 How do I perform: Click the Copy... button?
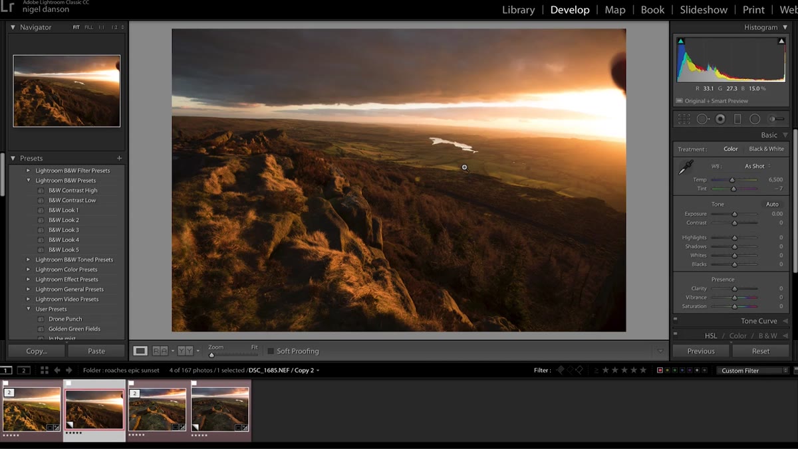pyautogui.click(x=37, y=351)
